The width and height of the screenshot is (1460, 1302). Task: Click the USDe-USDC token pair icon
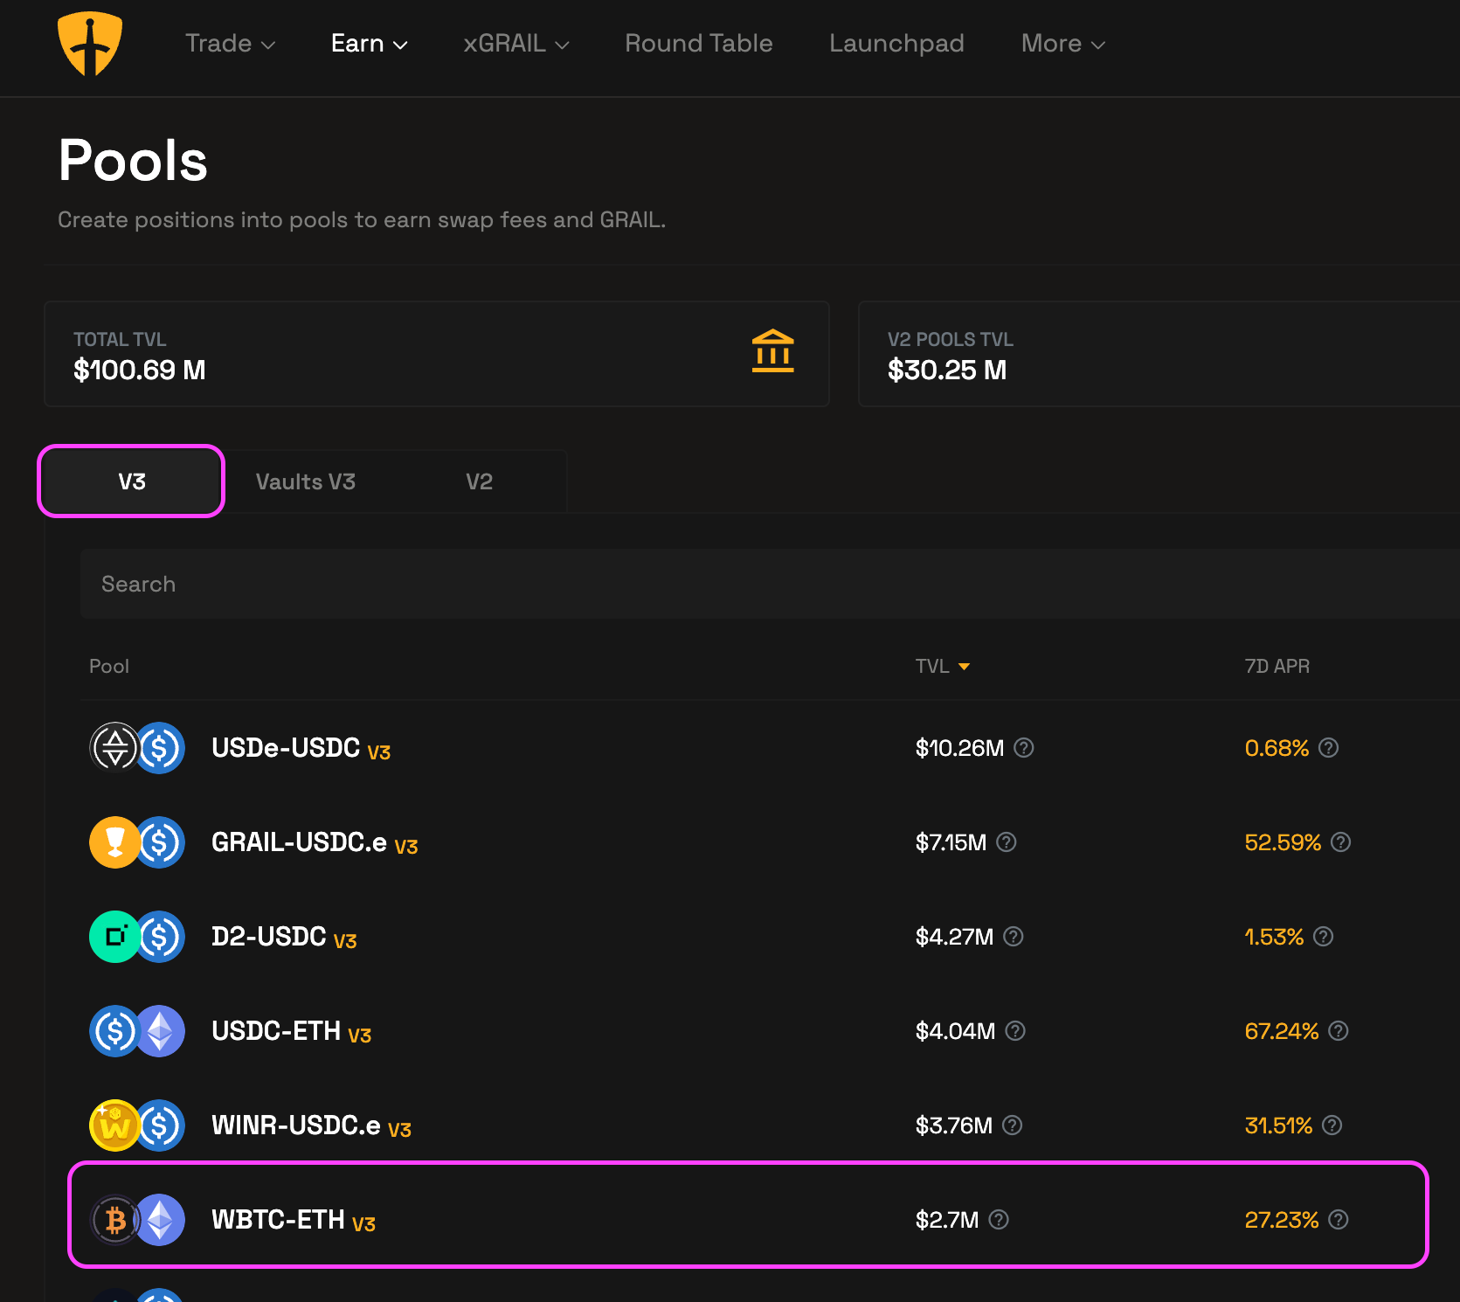(x=137, y=748)
